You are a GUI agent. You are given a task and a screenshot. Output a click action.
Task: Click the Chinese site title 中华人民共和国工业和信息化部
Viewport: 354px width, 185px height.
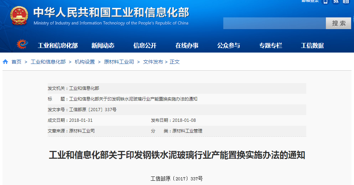tap(111, 12)
